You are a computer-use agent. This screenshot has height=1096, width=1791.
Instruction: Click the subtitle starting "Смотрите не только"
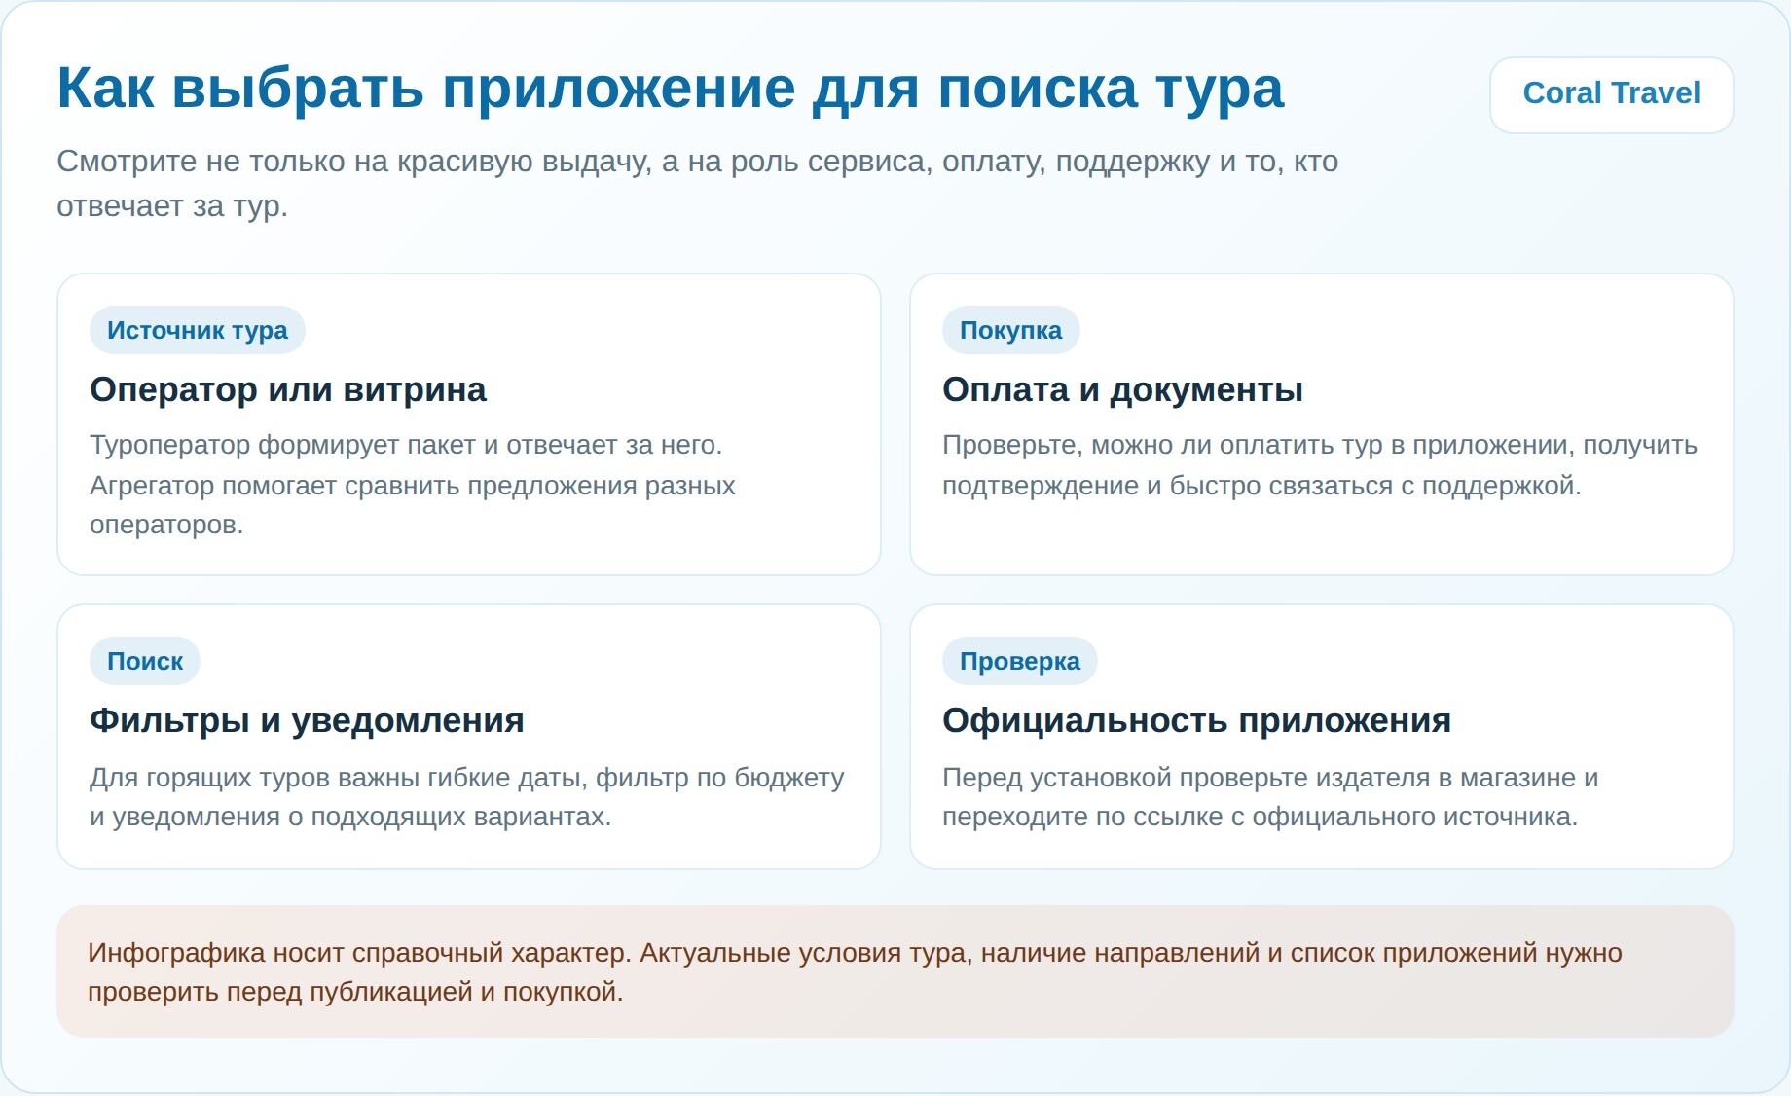click(x=697, y=183)
